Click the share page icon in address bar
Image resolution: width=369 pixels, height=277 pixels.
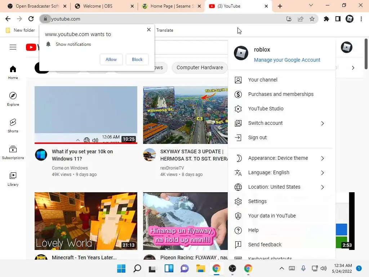pyautogui.click(x=301, y=19)
